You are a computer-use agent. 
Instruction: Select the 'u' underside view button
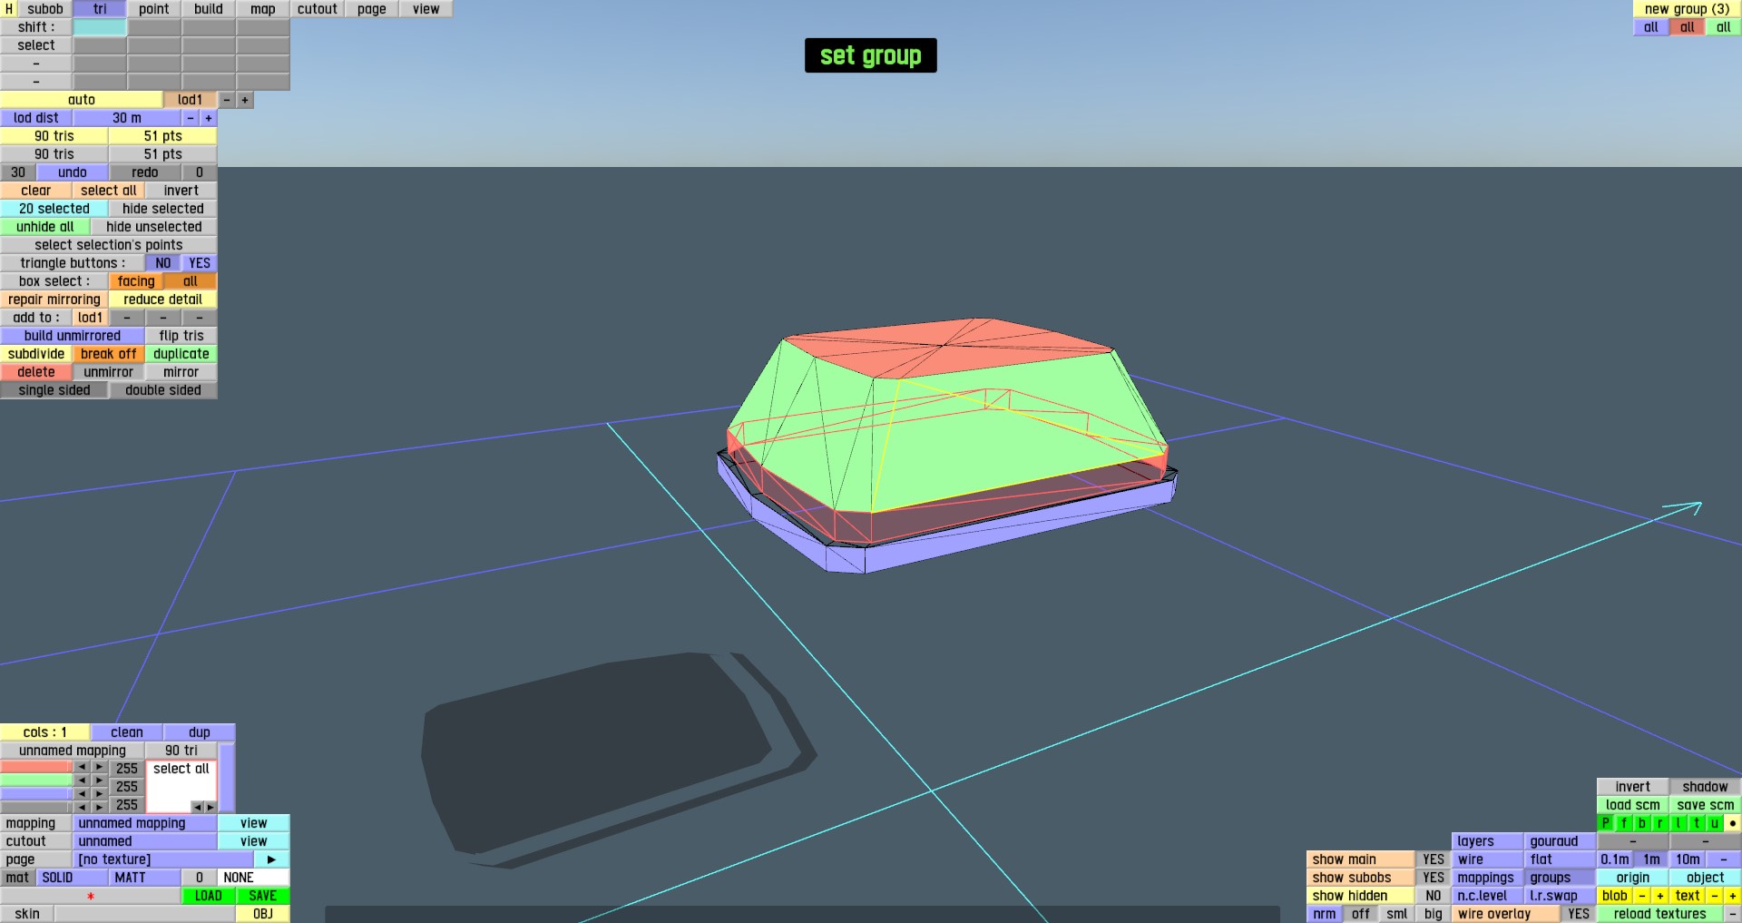pyautogui.click(x=1715, y=823)
